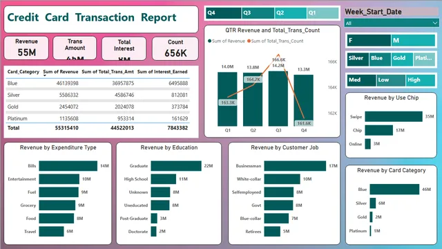Click the 163.3K data label

click(x=228, y=102)
